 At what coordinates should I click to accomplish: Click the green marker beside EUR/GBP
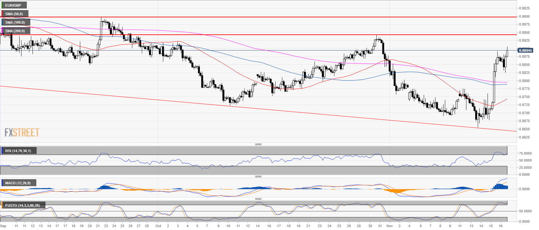(2, 5)
